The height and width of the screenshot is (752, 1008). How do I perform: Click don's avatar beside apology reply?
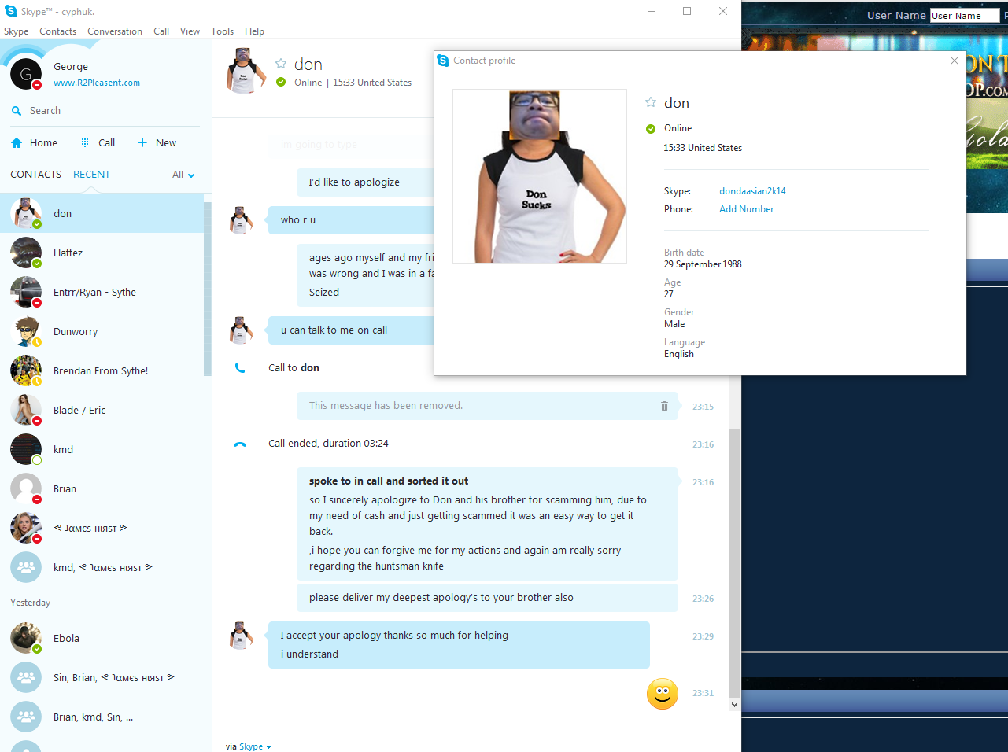241,636
